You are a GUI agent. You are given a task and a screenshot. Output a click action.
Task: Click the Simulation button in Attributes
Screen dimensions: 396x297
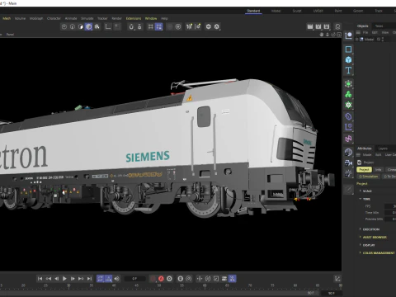pyautogui.click(x=369, y=177)
